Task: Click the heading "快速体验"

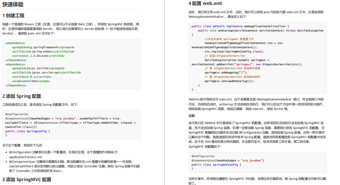Action: click(13, 4)
